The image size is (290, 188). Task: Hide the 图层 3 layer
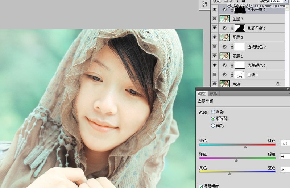[x=214, y=19]
